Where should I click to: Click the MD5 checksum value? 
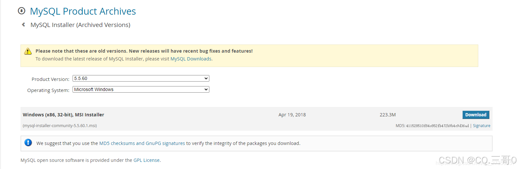coord(437,126)
